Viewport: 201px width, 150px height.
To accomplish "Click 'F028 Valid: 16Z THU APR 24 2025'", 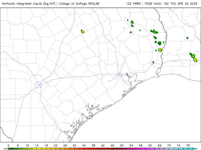I will [171, 3].
